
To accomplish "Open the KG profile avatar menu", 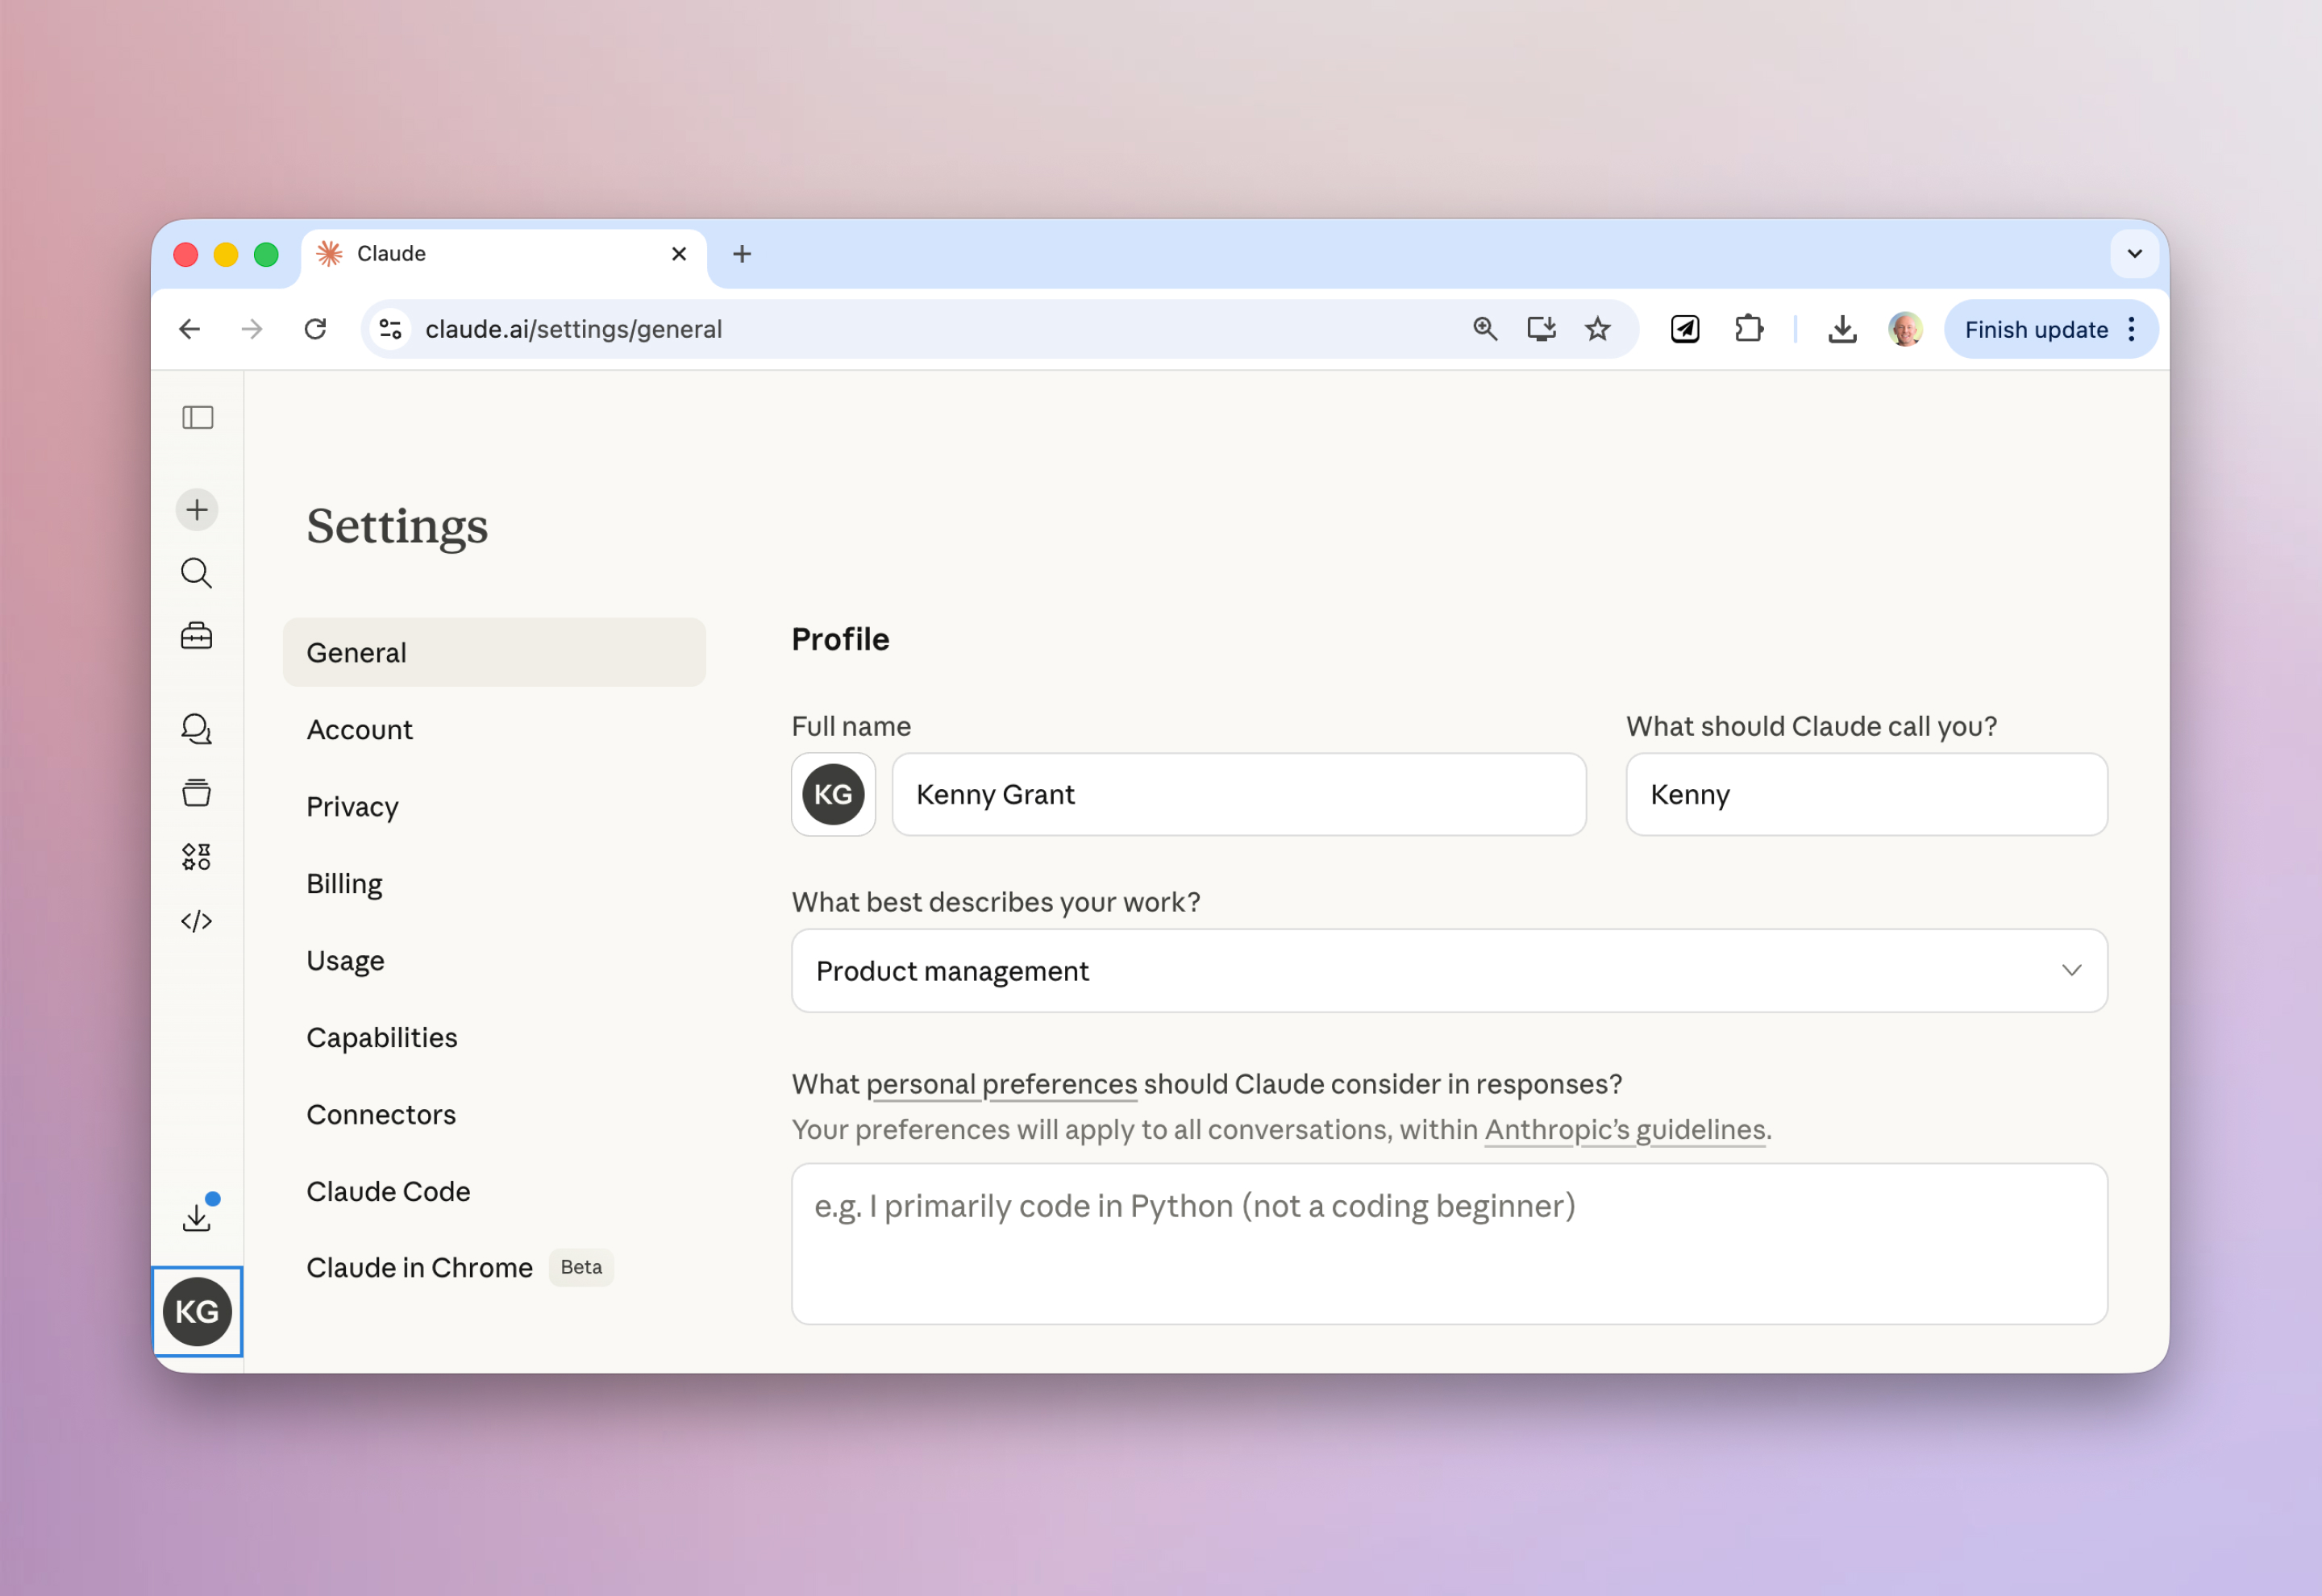I will [197, 1312].
